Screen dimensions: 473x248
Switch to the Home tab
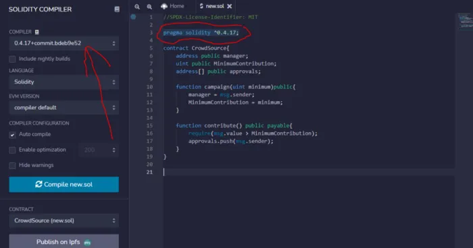(x=172, y=6)
